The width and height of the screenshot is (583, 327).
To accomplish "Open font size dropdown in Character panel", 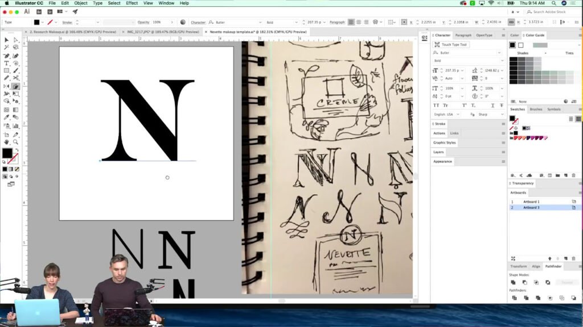I will tap(462, 70).
